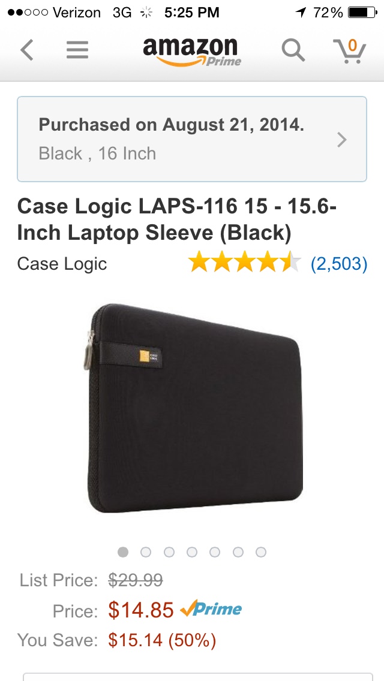
Task: Tap the Amazon Prime logo
Action: tap(192, 52)
